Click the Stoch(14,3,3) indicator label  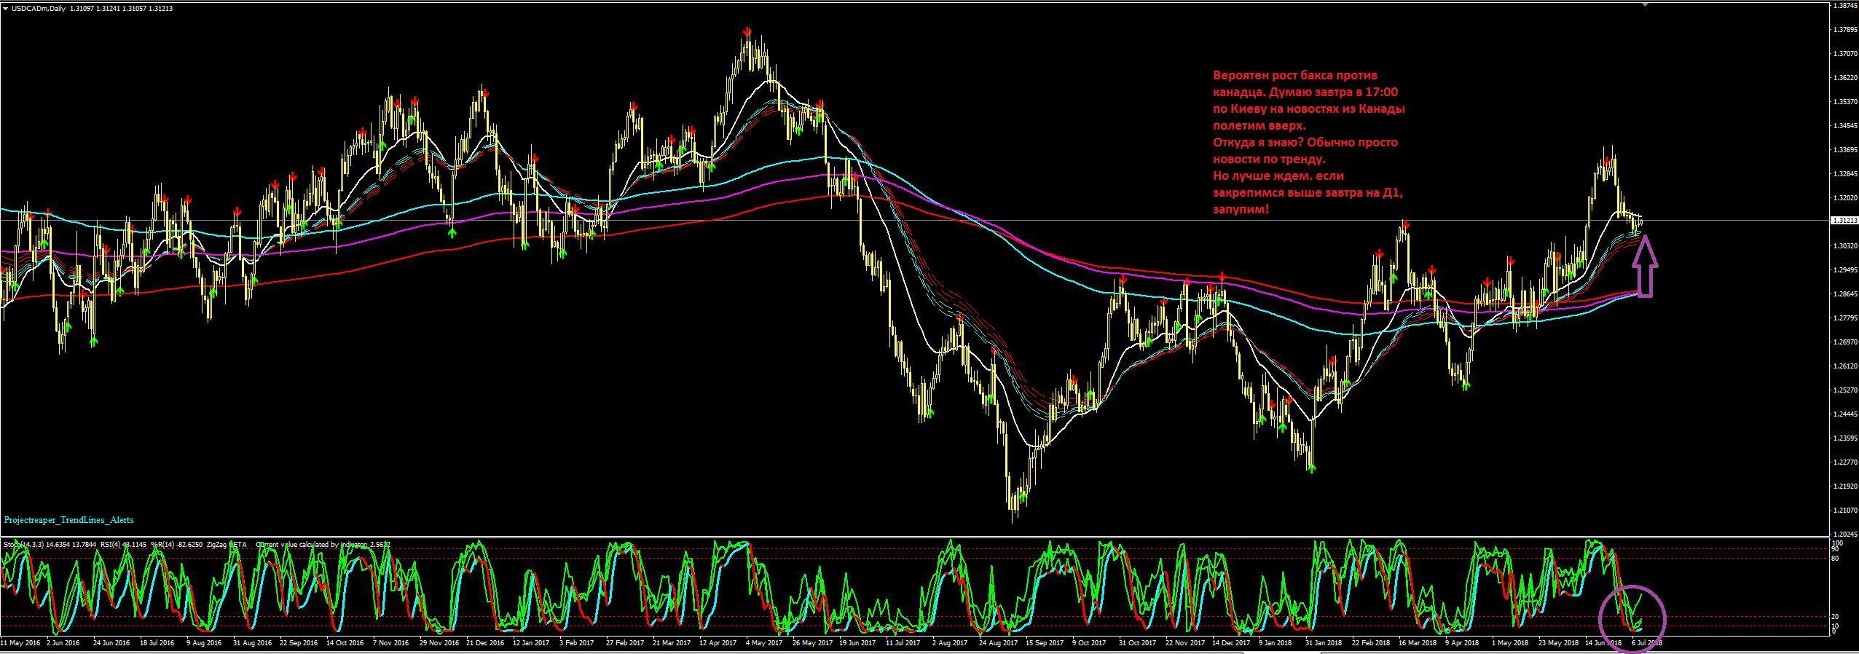pos(24,544)
